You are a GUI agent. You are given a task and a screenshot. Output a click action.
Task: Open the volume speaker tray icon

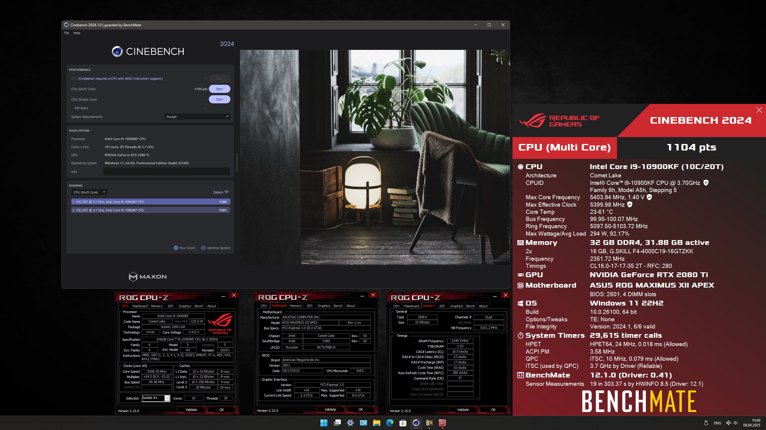[735, 423]
